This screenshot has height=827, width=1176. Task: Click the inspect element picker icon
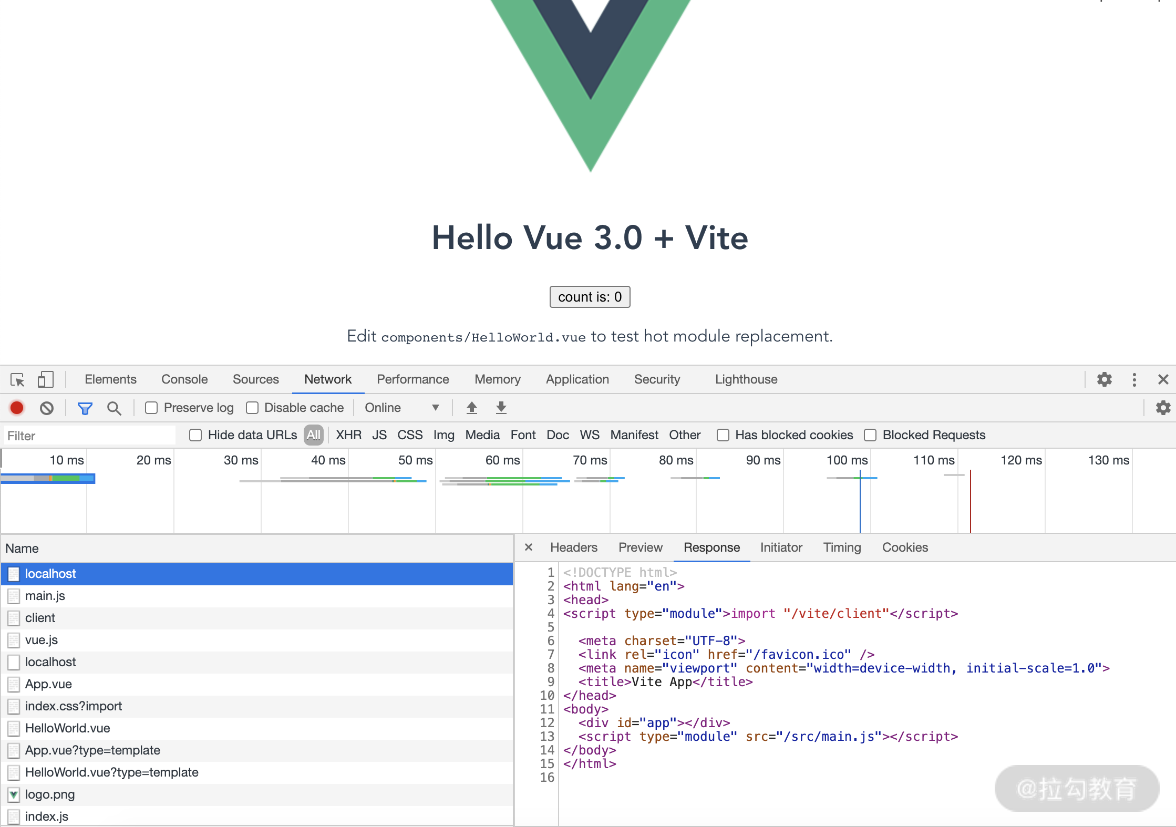[17, 379]
